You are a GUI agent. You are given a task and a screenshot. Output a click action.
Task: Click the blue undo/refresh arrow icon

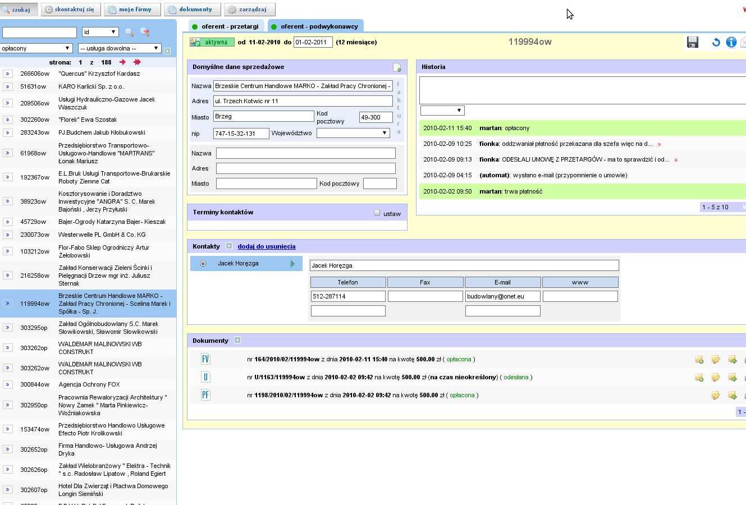[716, 42]
